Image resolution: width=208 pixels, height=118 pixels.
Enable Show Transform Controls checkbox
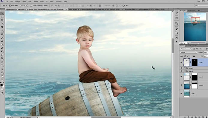31,6
